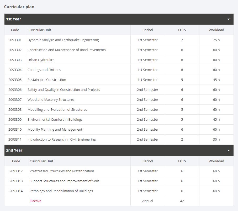Click the 75 h workload value
This screenshot has height=211, width=238.
[216, 40]
